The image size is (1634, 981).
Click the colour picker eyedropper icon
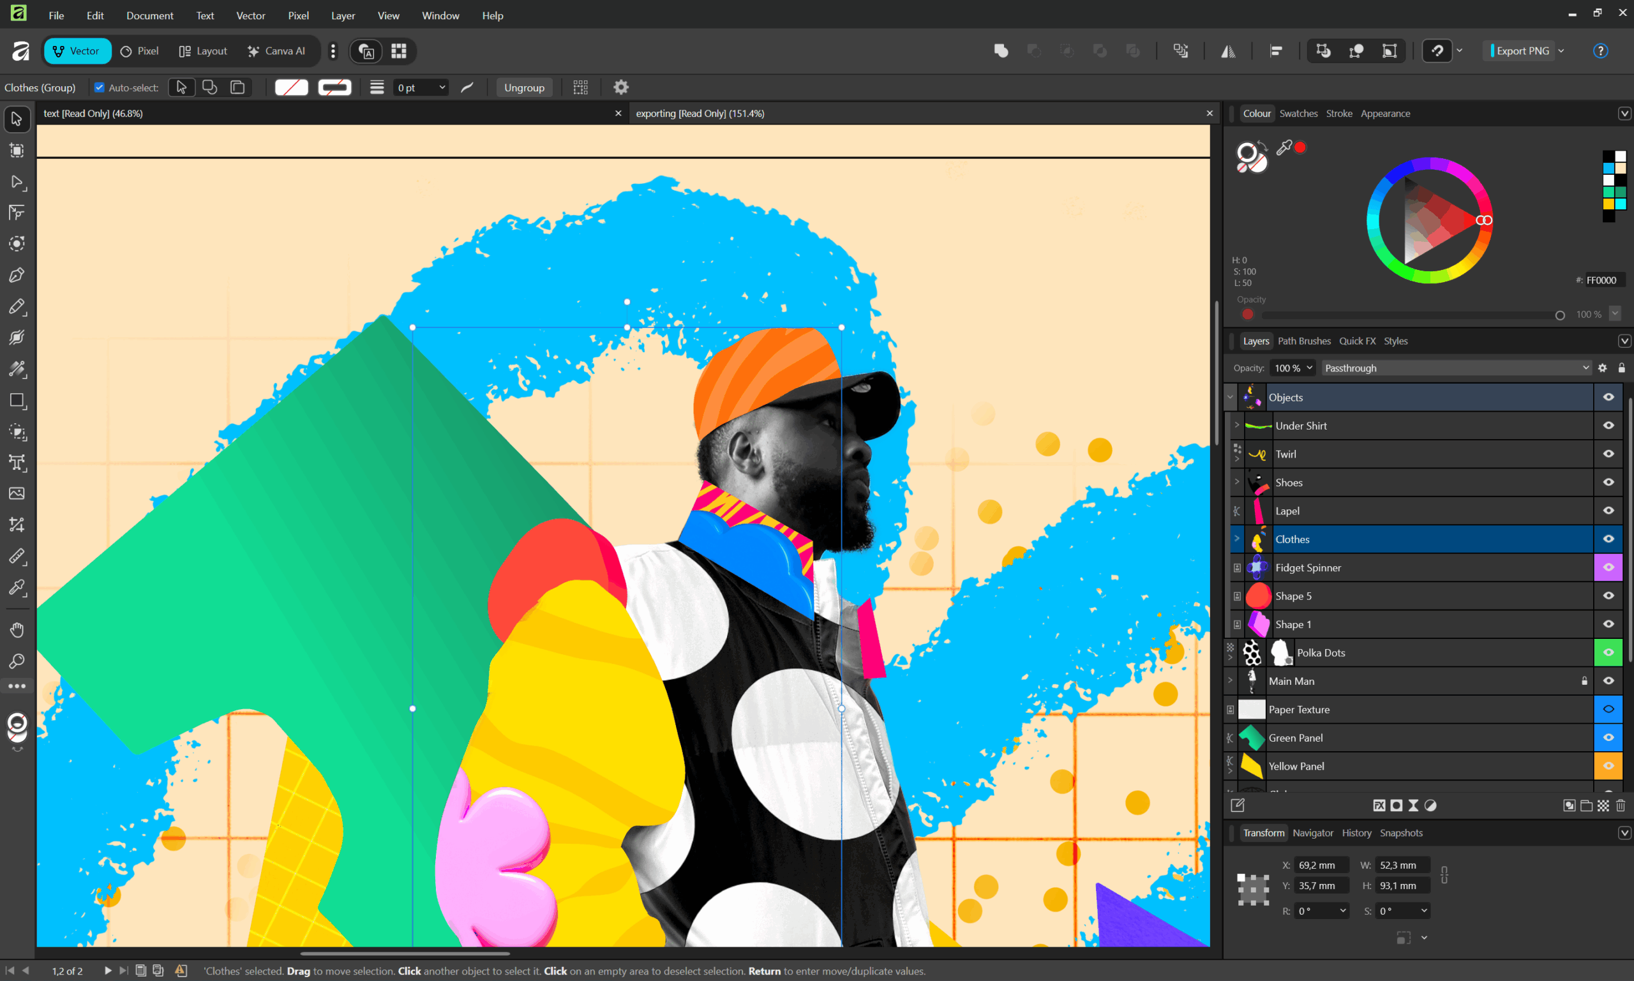1284,147
